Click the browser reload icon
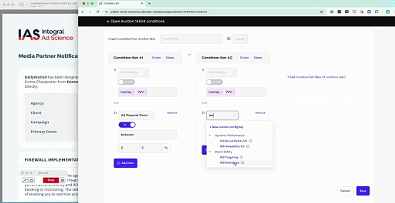395x203 pixels. point(98,12)
